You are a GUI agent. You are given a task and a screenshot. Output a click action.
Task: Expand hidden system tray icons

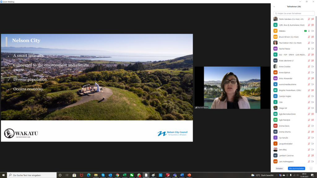(x=276, y=175)
